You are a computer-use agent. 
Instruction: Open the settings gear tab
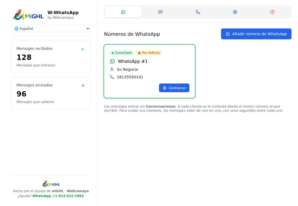click(x=235, y=12)
